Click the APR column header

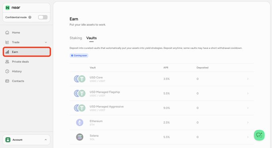coord(166,68)
